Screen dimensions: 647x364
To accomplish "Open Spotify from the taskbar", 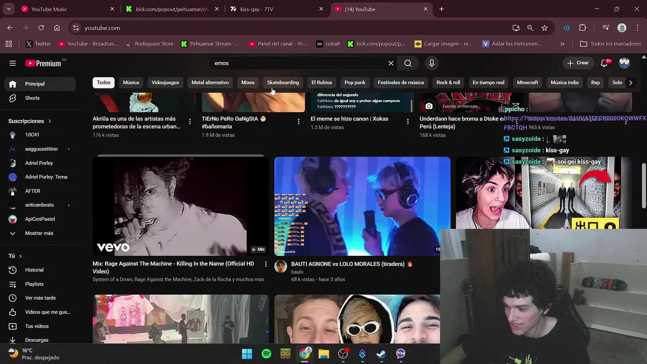I will pyautogui.click(x=266, y=354).
